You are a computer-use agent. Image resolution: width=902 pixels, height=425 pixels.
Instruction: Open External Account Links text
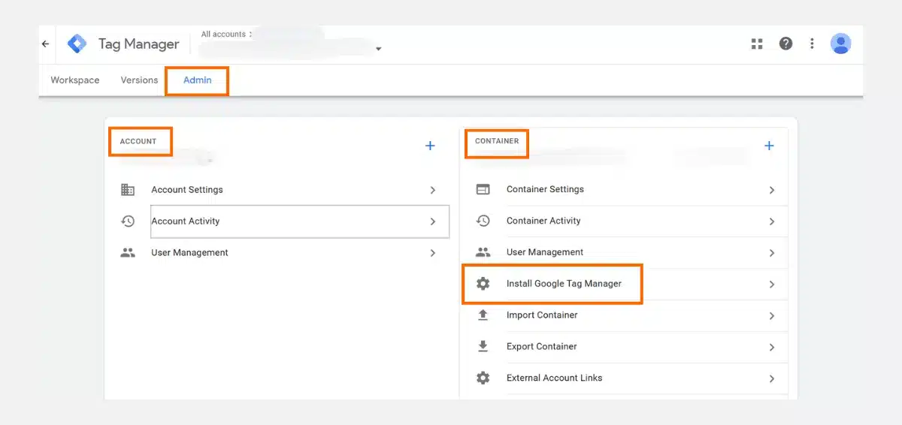click(555, 378)
